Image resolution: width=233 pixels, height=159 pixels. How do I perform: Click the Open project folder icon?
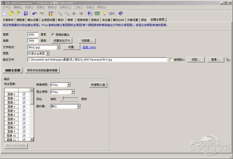pyautogui.click(x=12, y=14)
